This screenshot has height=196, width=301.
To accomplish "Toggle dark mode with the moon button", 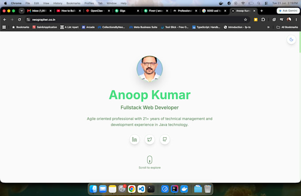I will (x=291, y=39).
